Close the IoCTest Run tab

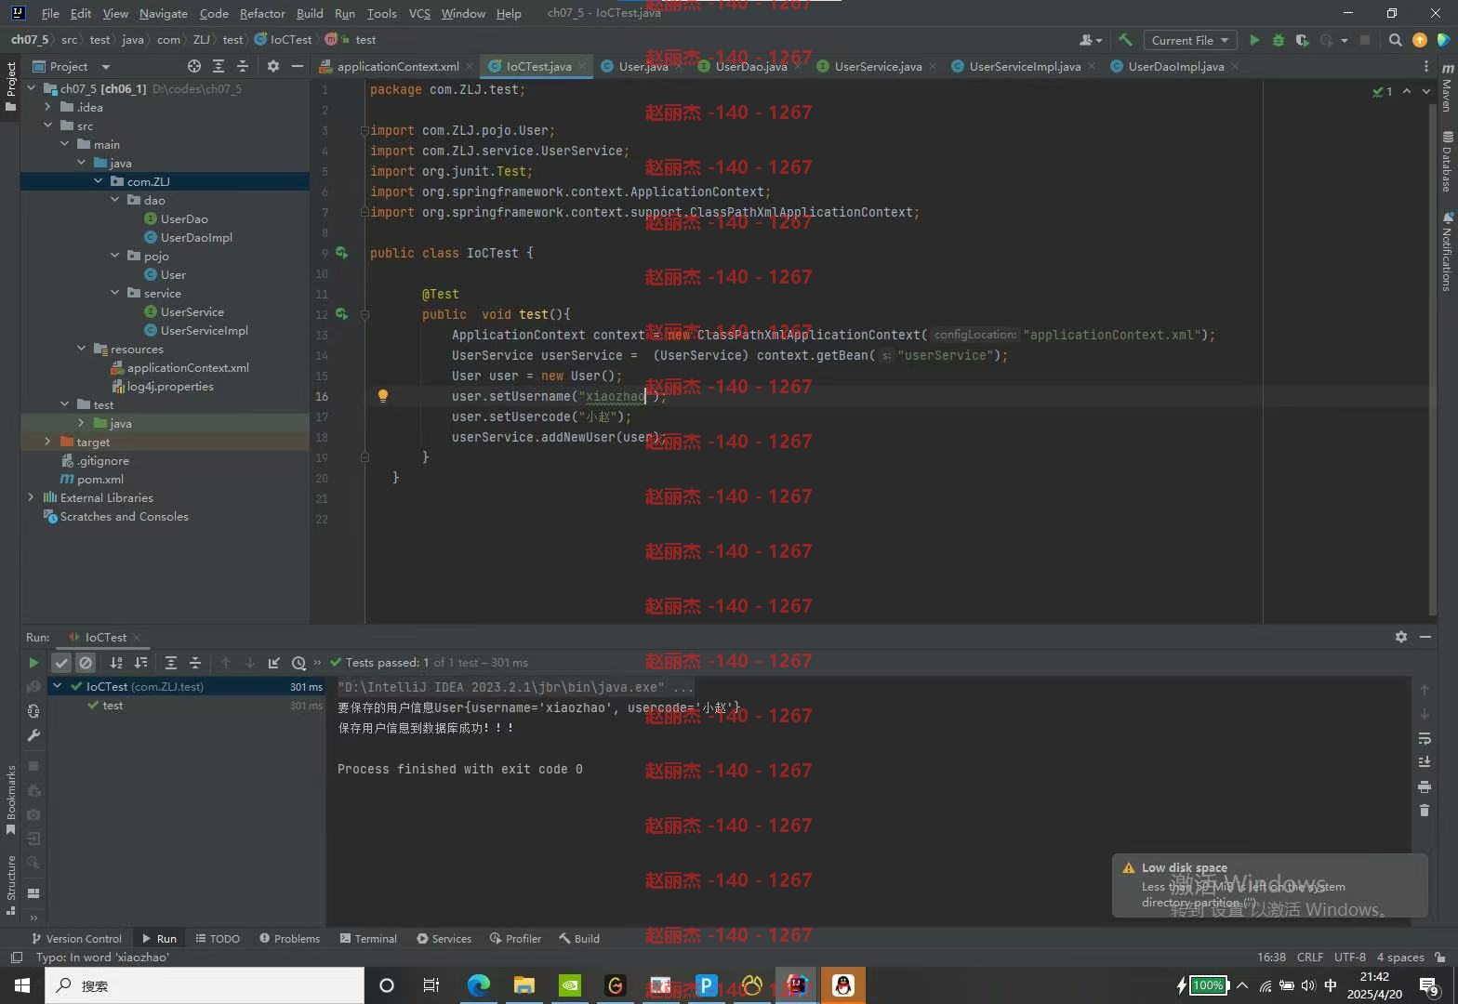tap(137, 638)
